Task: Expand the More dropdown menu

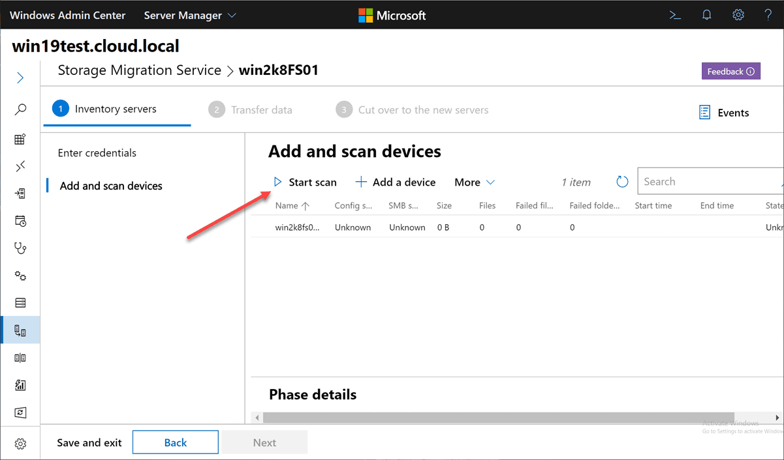Action: [x=475, y=182]
